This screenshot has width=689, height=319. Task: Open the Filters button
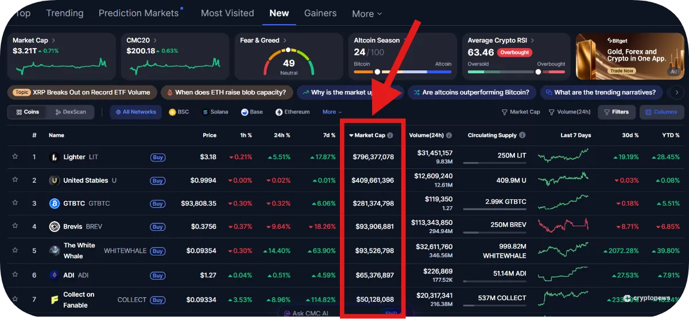pyautogui.click(x=616, y=112)
